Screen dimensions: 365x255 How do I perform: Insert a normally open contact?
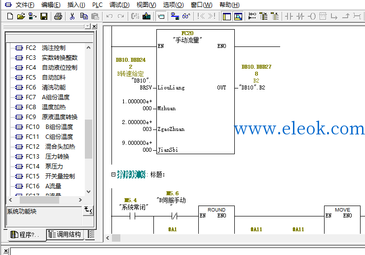point(289,16)
